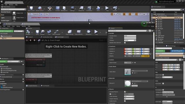
Task: Save the blueprint with the Blueprint toolbar Save icon
Action: point(37,32)
